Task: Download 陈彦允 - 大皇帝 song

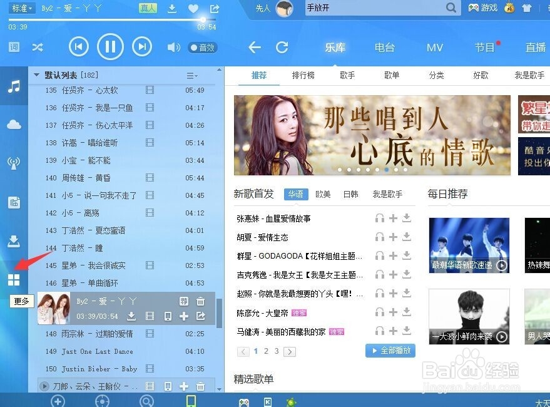Action: point(407,312)
